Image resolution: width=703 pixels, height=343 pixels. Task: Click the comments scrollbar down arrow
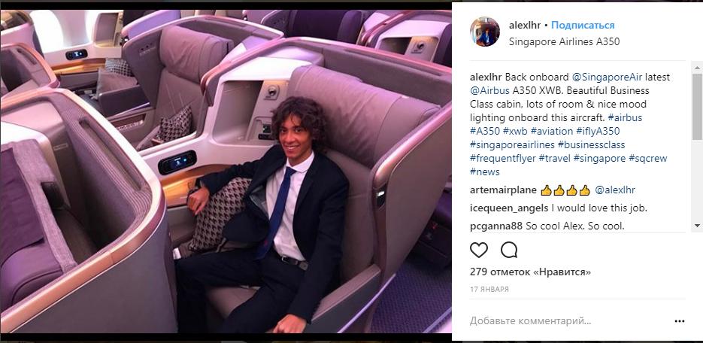coord(697,226)
